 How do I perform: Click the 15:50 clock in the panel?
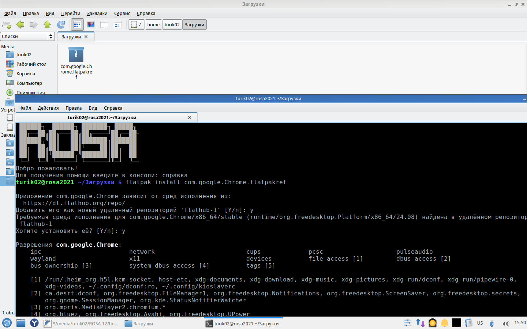520,323
